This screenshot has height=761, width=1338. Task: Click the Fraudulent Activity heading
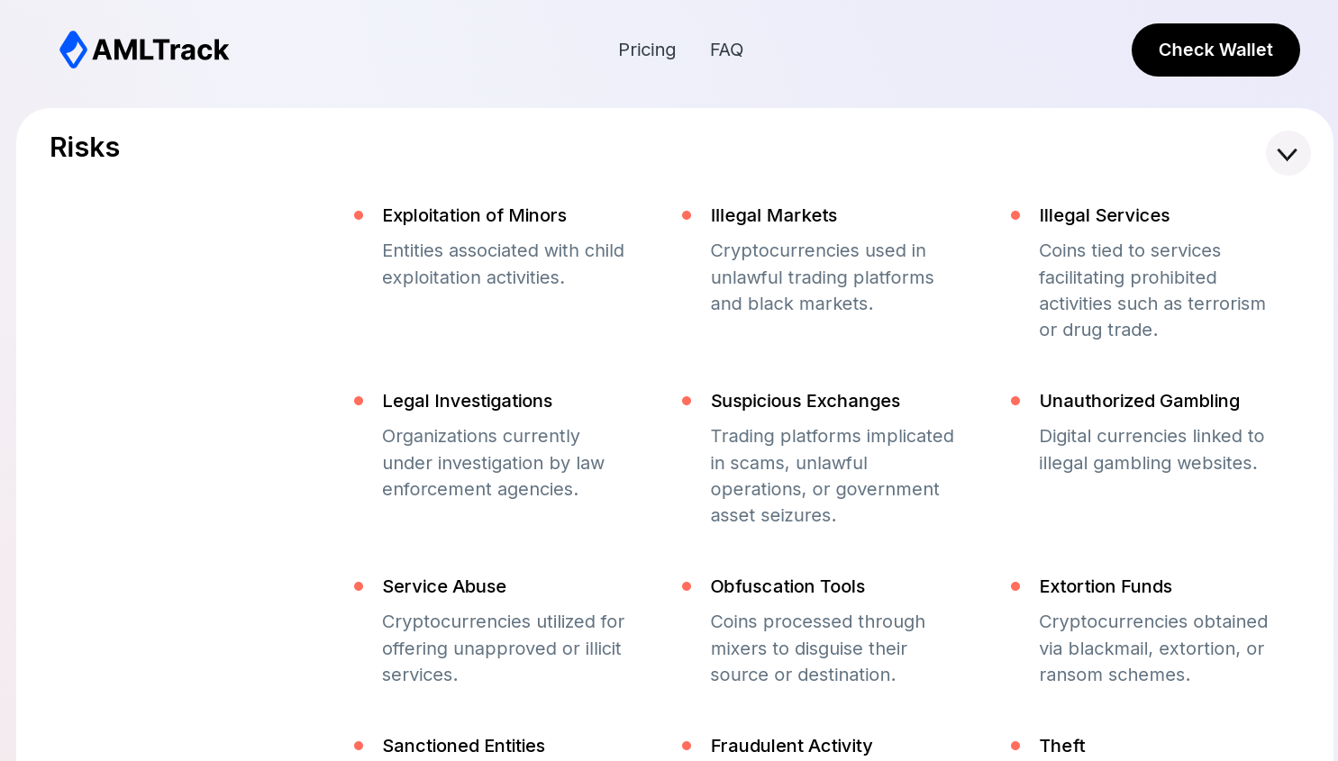click(x=791, y=746)
